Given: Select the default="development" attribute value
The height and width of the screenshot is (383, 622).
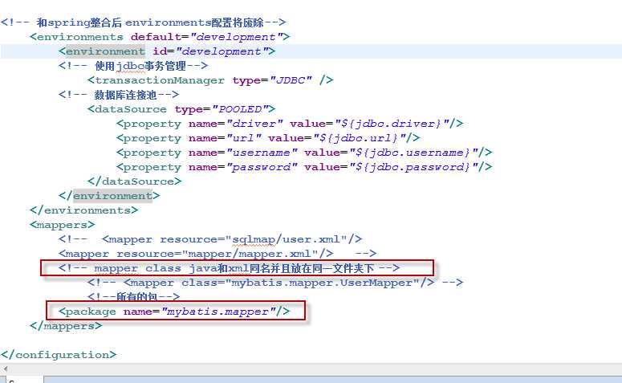Looking at the screenshot, I should click(x=236, y=37).
